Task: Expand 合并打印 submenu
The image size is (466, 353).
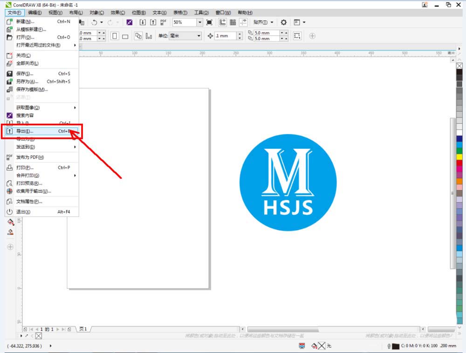Action: click(x=75, y=176)
